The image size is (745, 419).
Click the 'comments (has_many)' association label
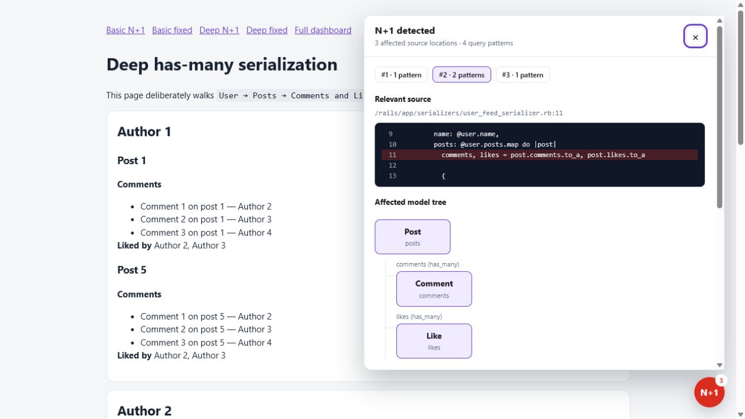point(428,264)
